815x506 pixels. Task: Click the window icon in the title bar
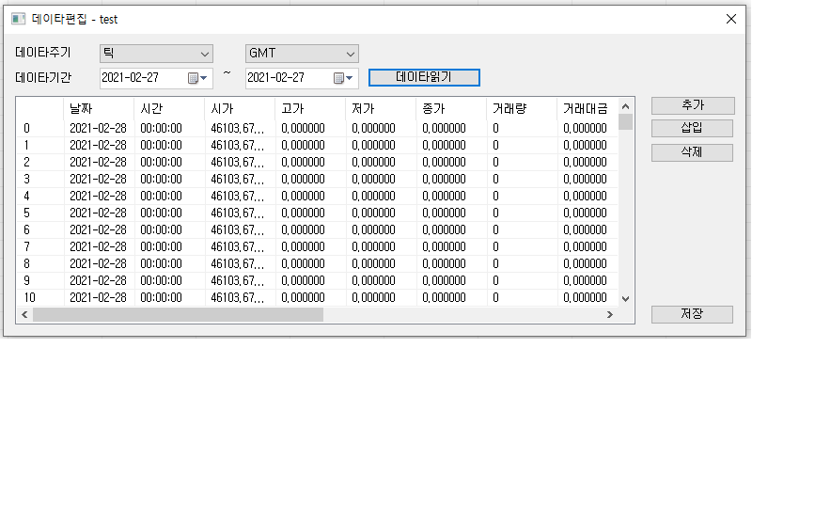tap(18, 19)
